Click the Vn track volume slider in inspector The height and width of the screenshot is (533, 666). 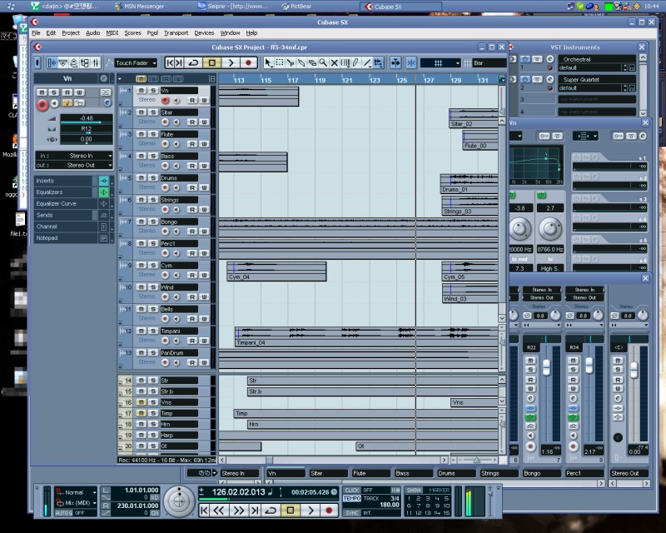tap(87, 119)
